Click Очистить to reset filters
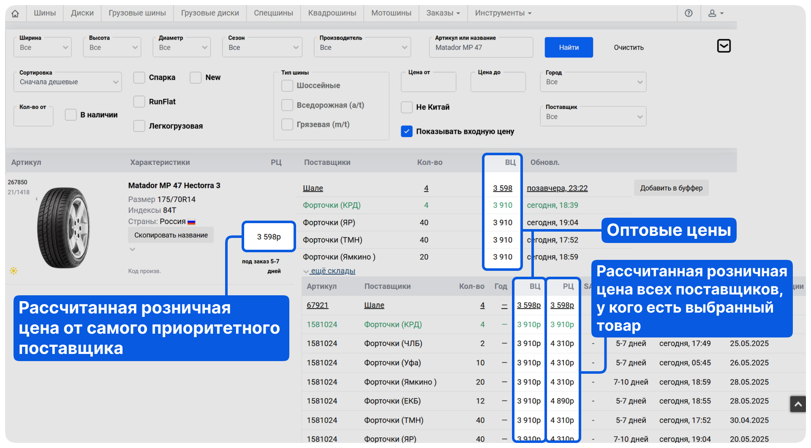The height and width of the screenshot is (448, 811). pos(629,48)
